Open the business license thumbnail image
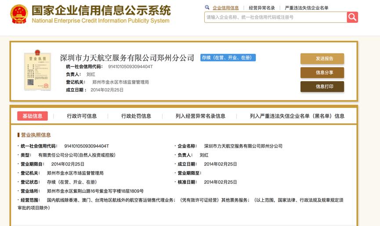Screen dimensions: 380x226 click(38, 70)
